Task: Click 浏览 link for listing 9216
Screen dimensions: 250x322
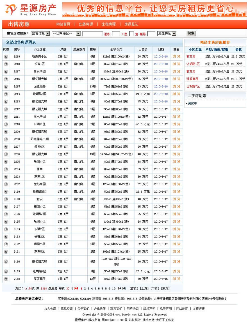Action: (176, 79)
